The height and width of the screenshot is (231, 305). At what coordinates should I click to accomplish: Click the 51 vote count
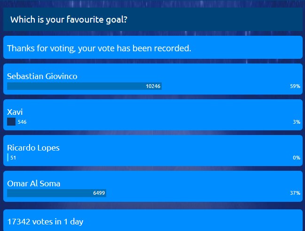pyautogui.click(x=13, y=158)
